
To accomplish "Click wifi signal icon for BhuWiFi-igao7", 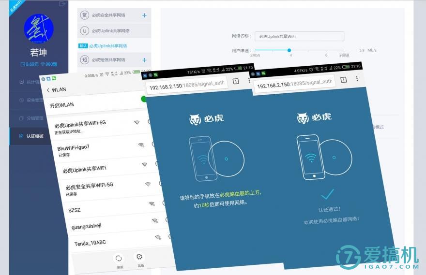I will coord(141,145).
